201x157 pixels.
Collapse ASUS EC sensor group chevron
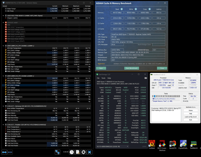pyautogui.click(x=3, y=23)
